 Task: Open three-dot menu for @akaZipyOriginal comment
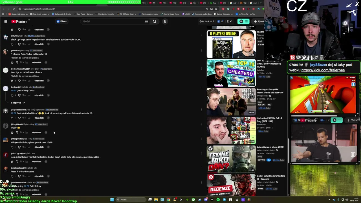point(201,153)
